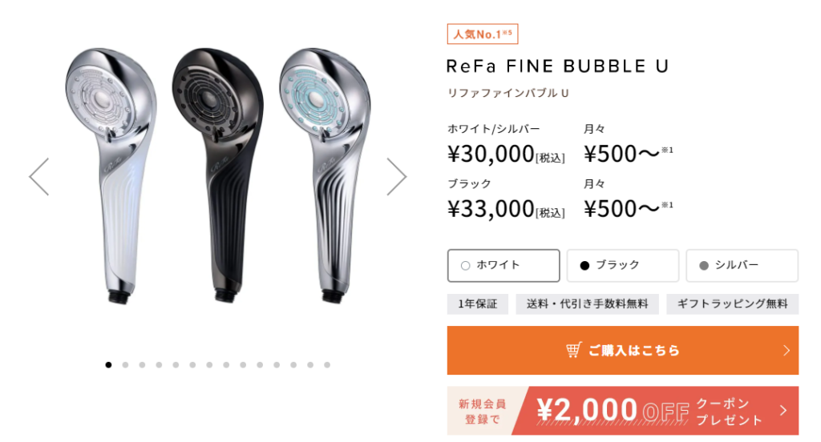Click the previous image arrow on carousel
This screenshot has height=442, width=821.
[39, 177]
